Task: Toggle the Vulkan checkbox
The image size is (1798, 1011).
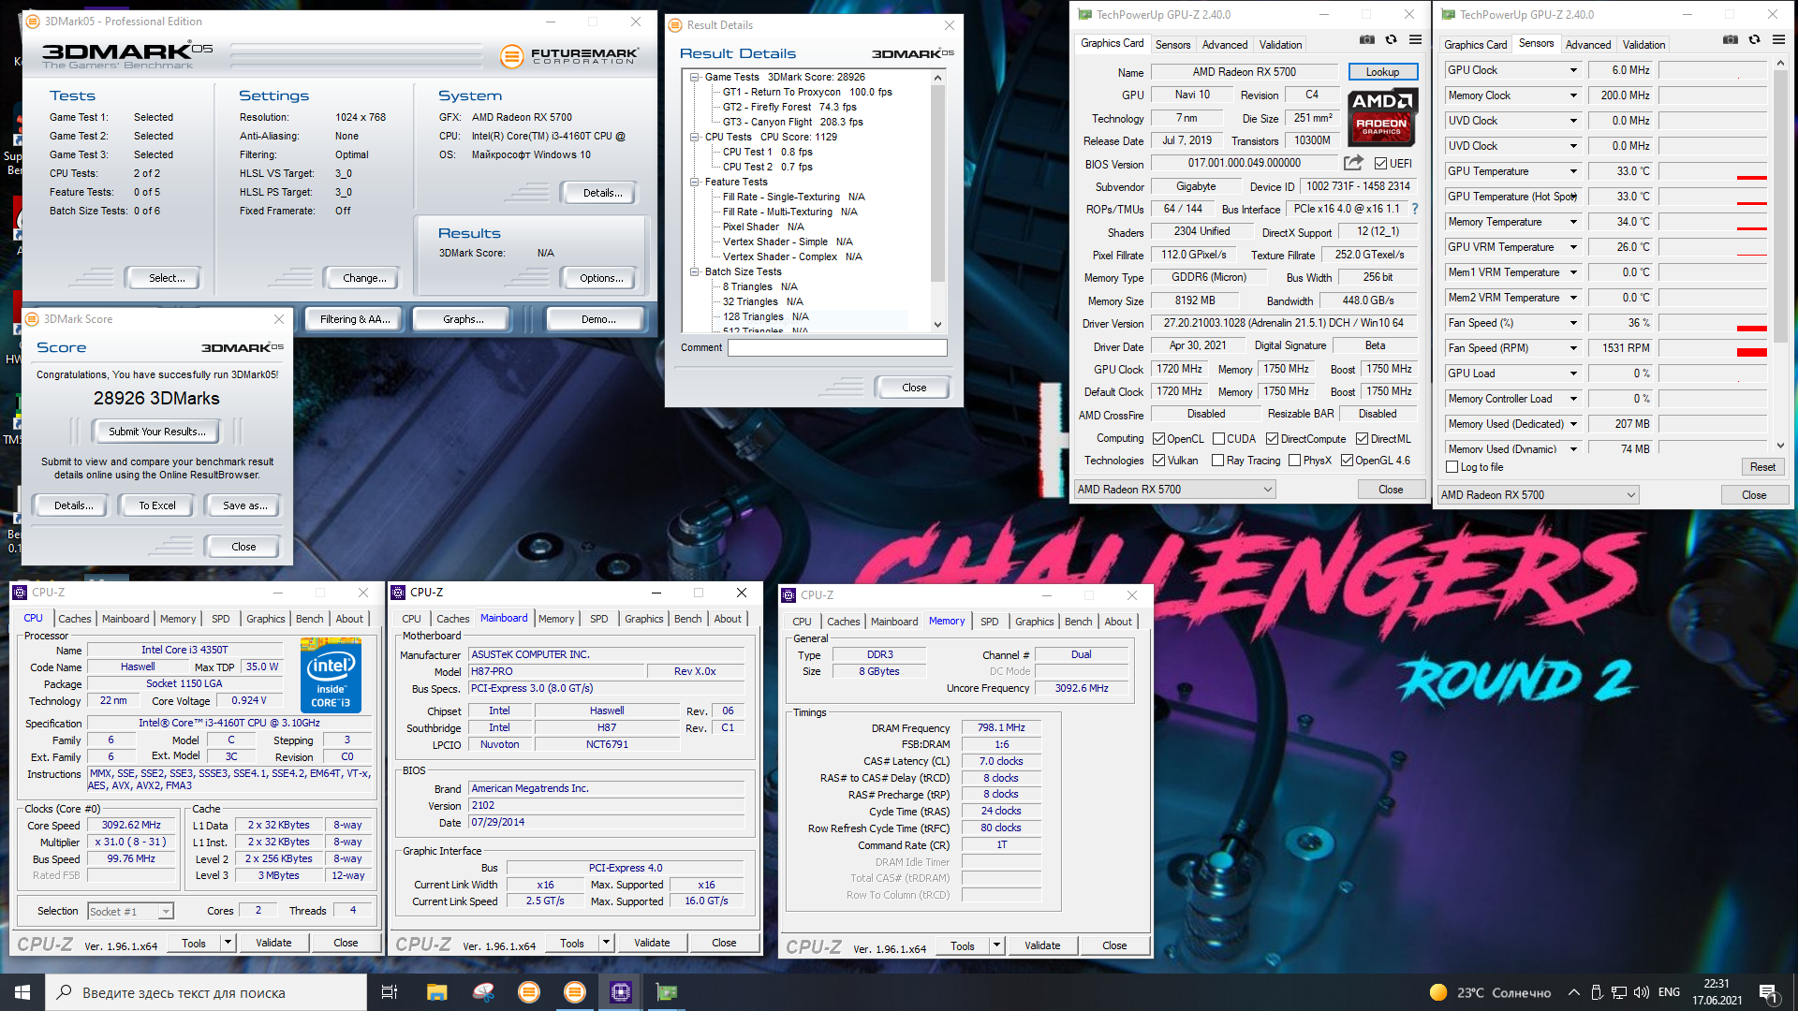Action: 1159,461
